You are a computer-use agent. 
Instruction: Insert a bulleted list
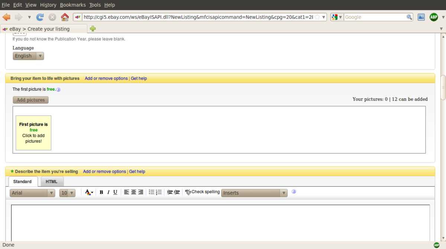[x=152, y=192]
